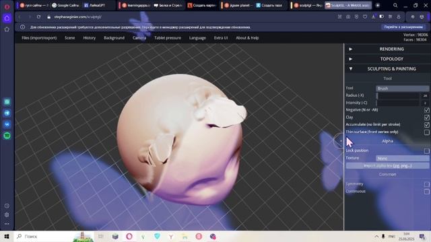Screen dimensions: 431x242
Task: Click the Radius numeric value field
Action: click(x=425, y=95)
